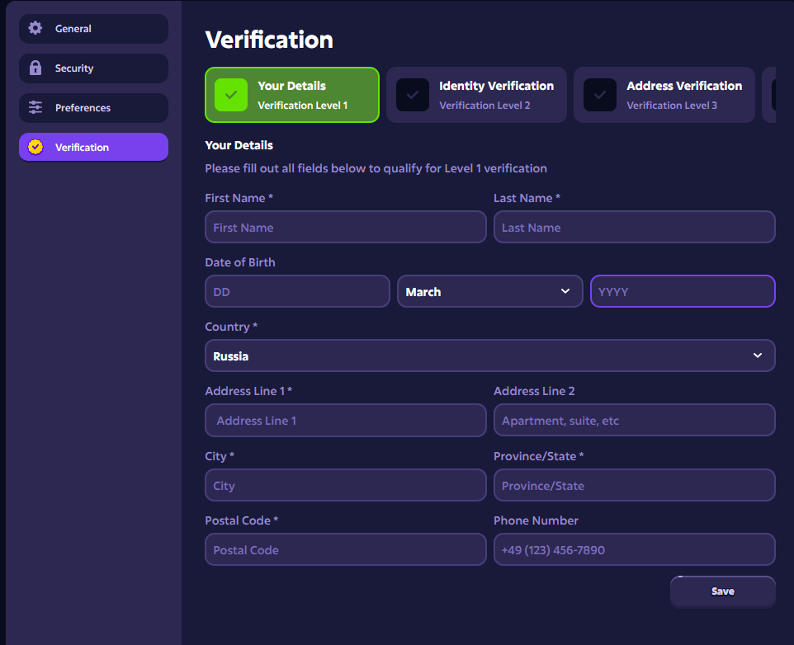This screenshot has height=645, width=794.
Task: Focus the Postal Code input field
Action: [x=345, y=549]
